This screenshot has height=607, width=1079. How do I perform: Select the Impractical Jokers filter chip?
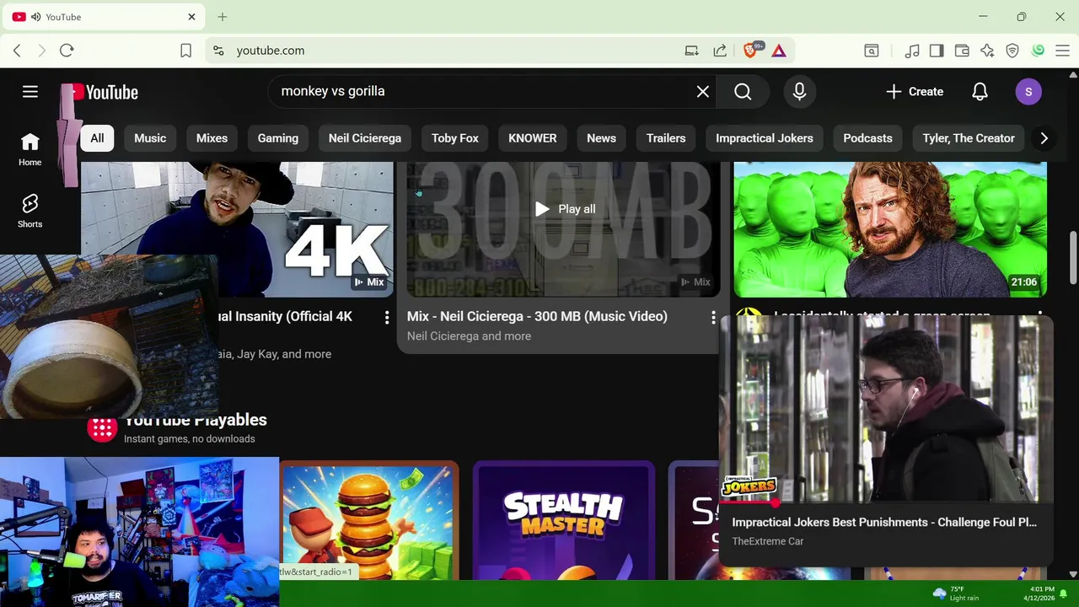click(x=765, y=138)
